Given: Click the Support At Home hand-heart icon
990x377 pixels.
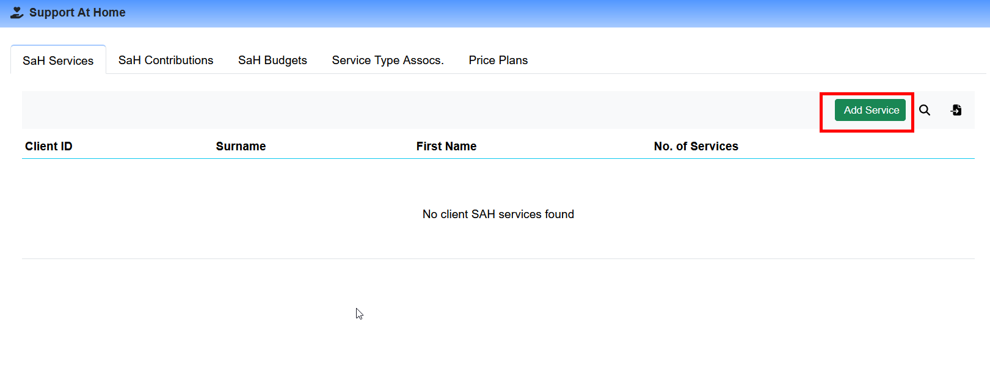Looking at the screenshot, I should coord(17,12).
